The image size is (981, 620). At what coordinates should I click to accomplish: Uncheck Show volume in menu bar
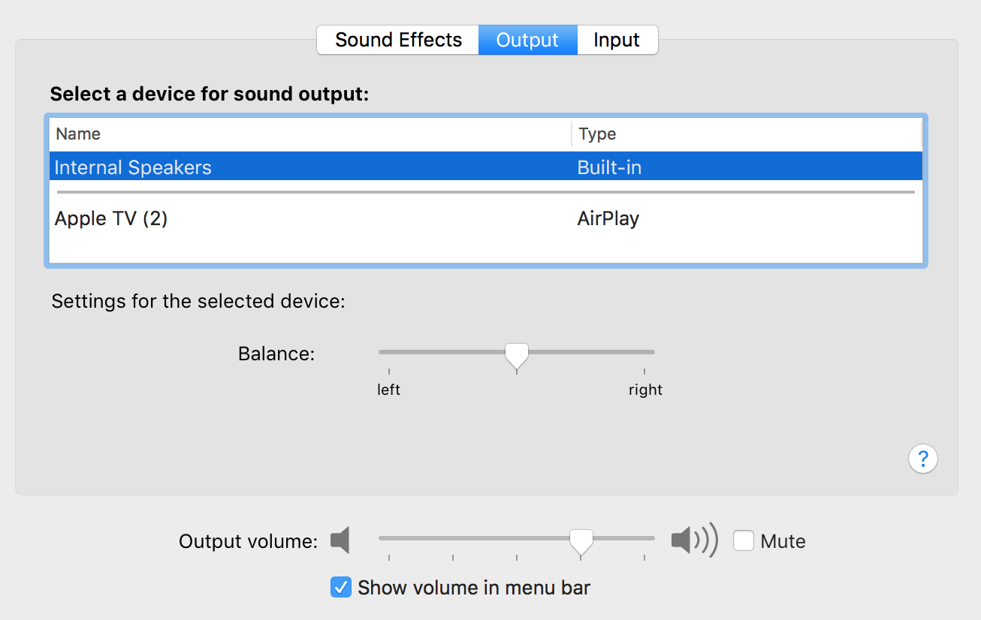tap(341, 587)
